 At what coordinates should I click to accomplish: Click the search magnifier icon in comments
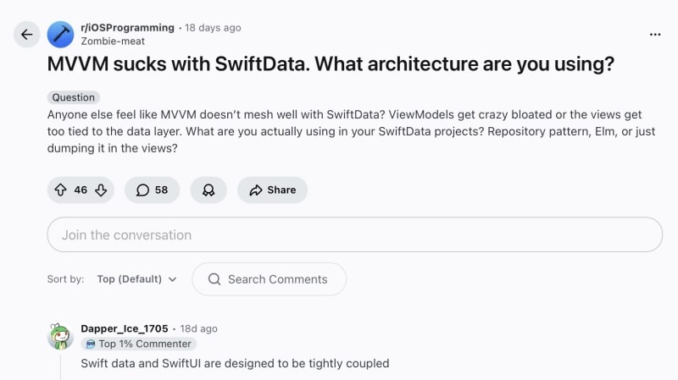coord(214,279)
